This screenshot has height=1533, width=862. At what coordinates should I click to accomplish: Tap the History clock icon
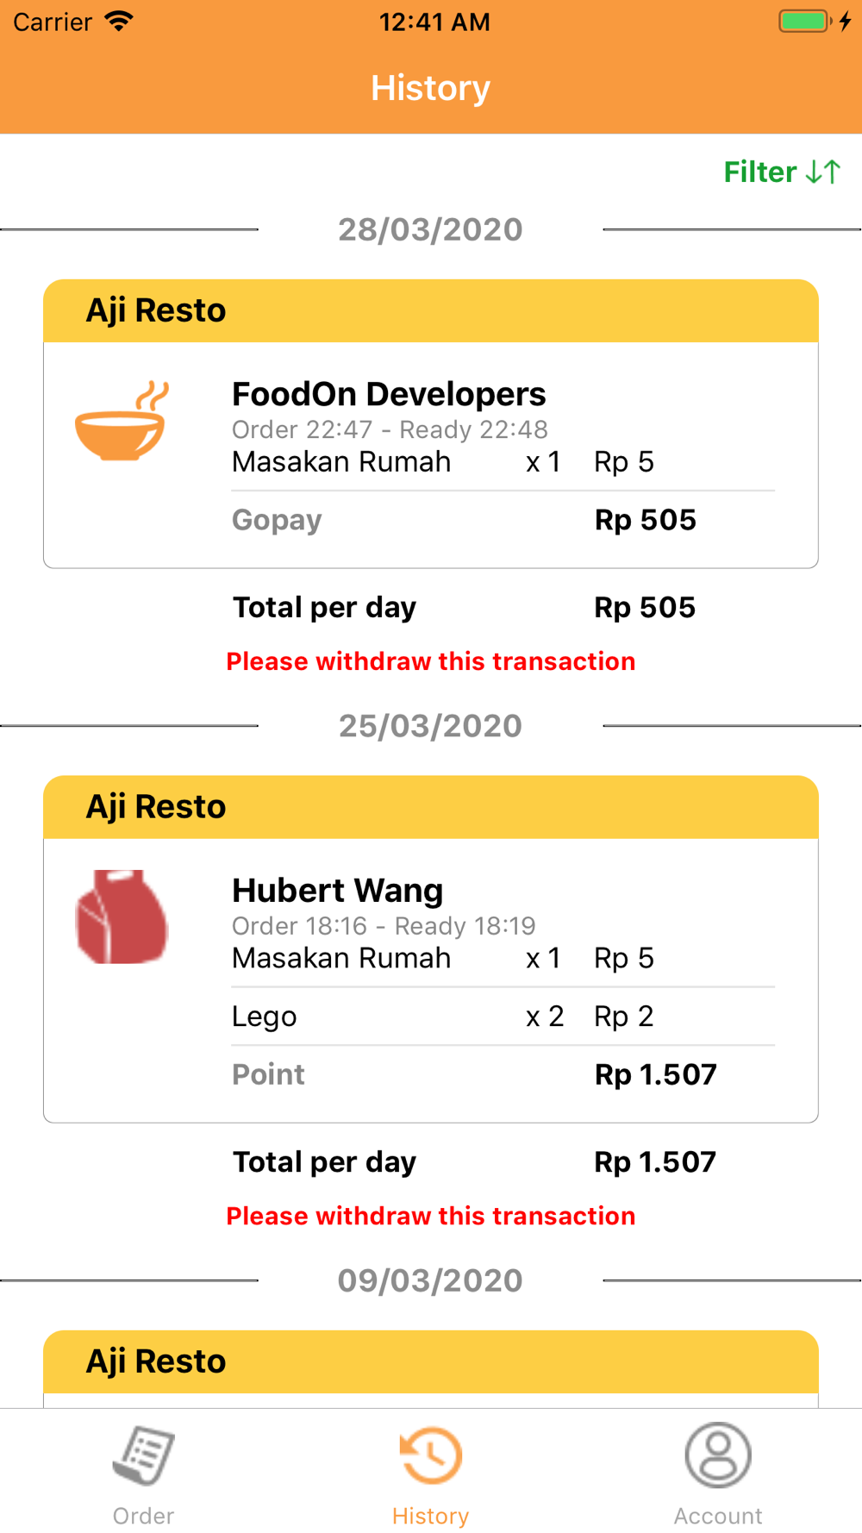click(x=431, y=1456)
